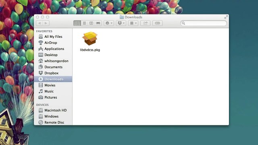Click the Movies film strip icon
The height and width of the screenshot is (145, 258).
pyautogui.click(x=41, y=85)
